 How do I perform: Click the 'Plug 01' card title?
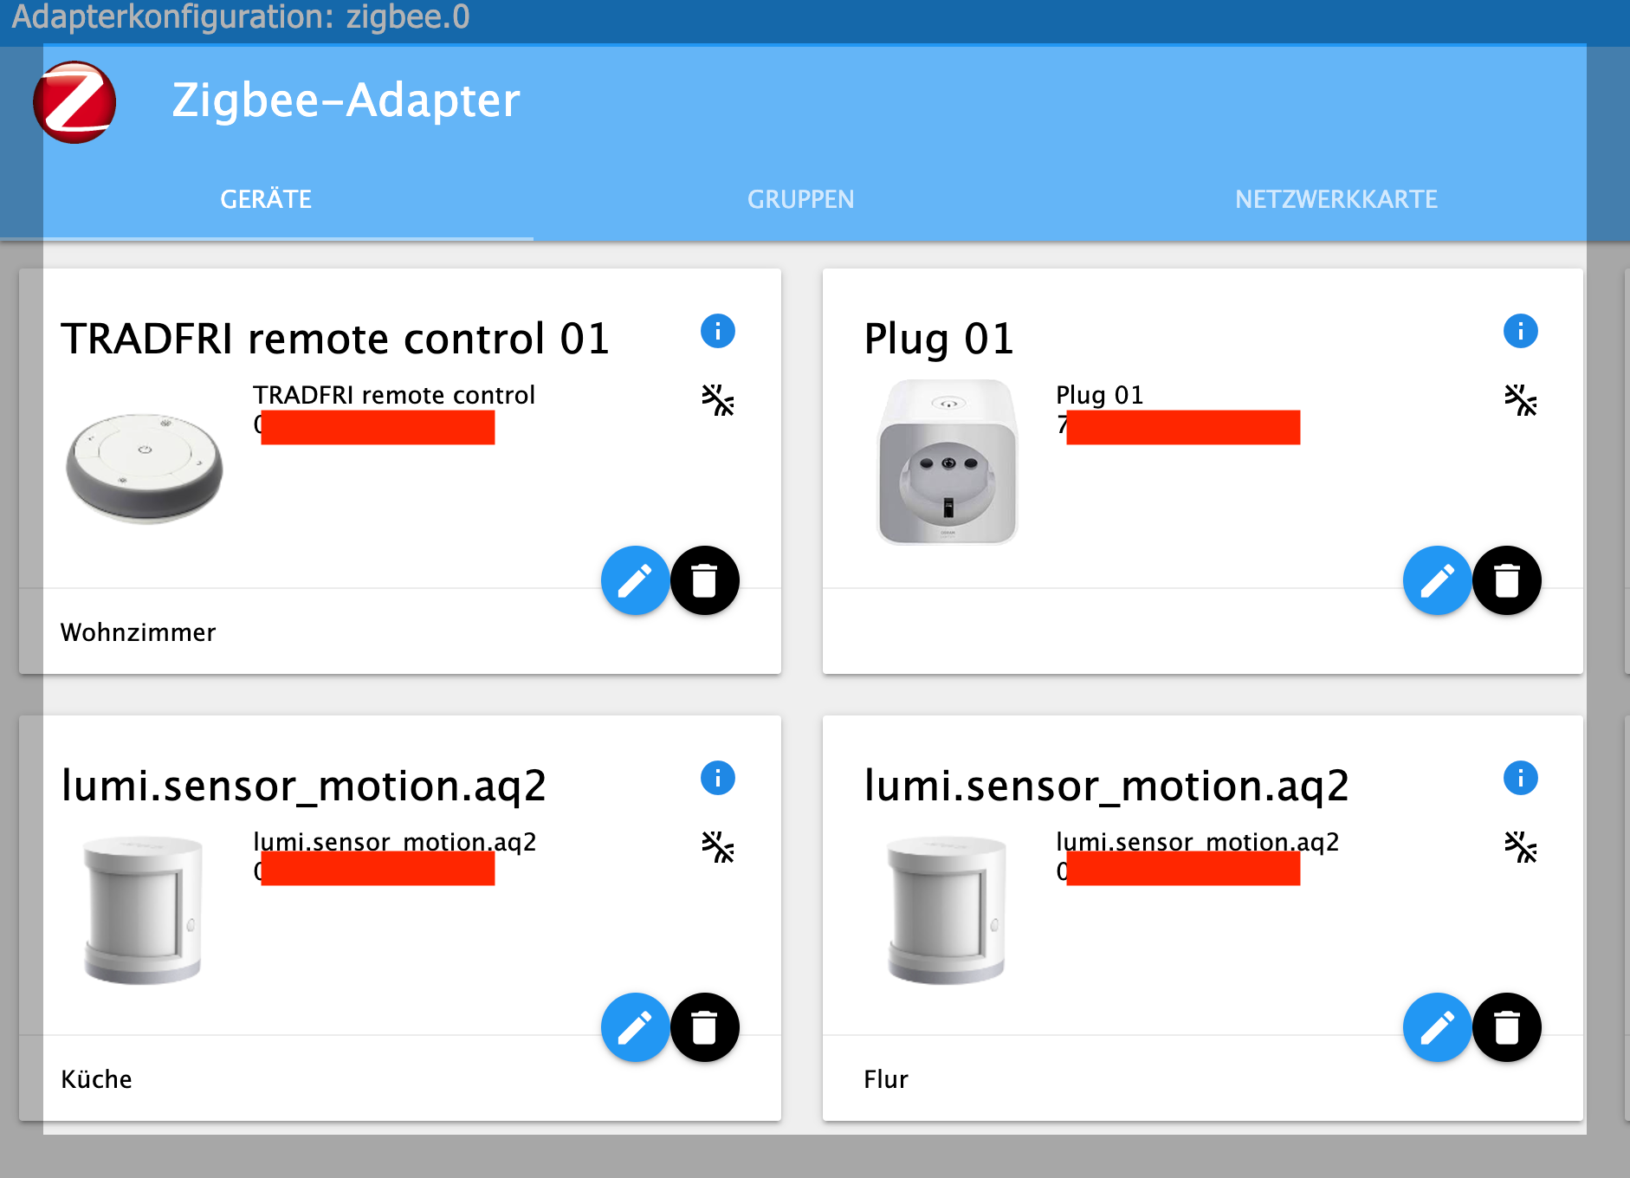coord(939,339)
